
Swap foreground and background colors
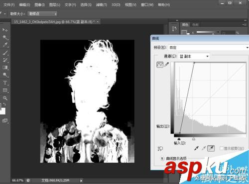(x=4, y=104)
